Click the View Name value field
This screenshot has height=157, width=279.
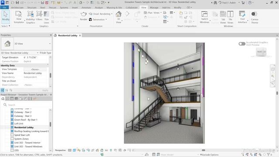(35, 73)
